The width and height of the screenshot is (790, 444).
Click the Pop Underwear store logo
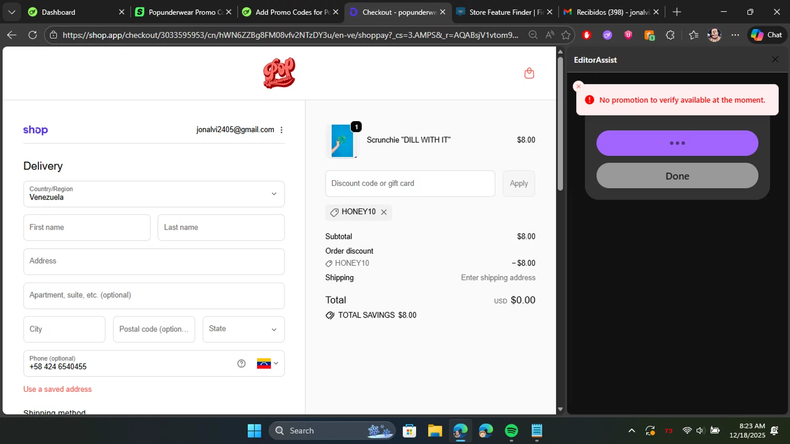tap(279, 73)
